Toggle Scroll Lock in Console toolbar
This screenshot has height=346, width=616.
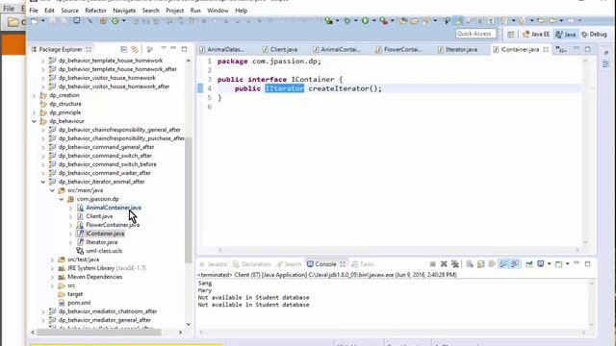(x=481, y=264)
